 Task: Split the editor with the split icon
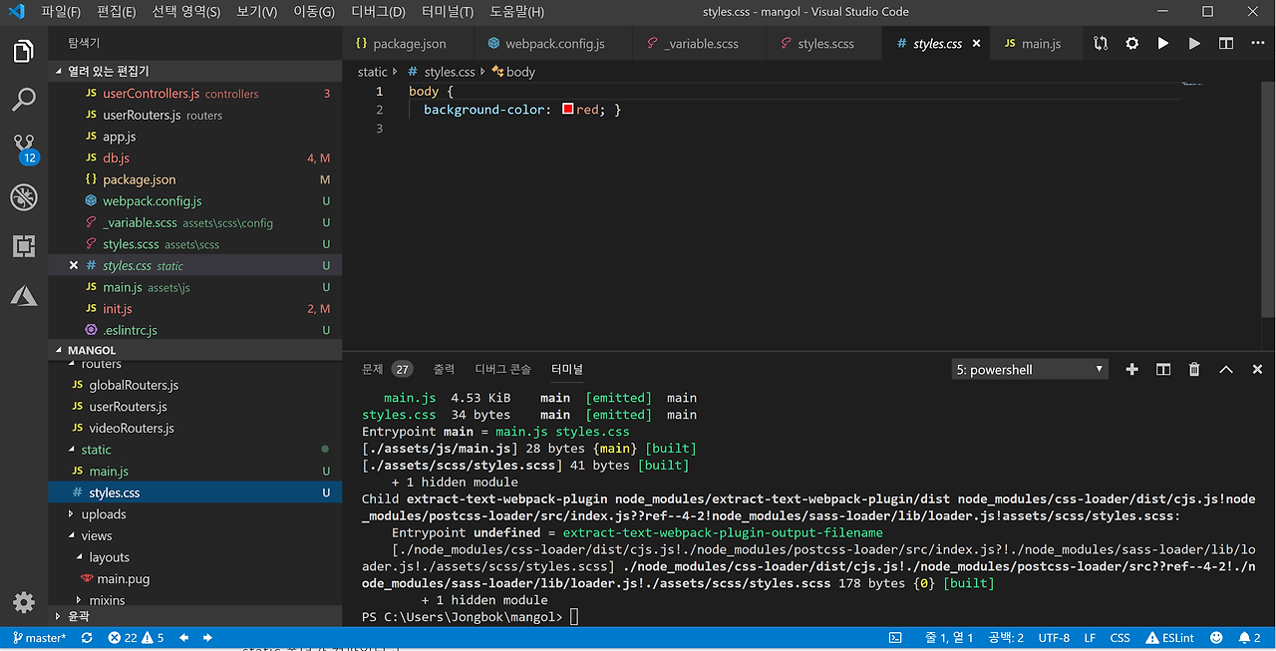tap(1226, 44)
